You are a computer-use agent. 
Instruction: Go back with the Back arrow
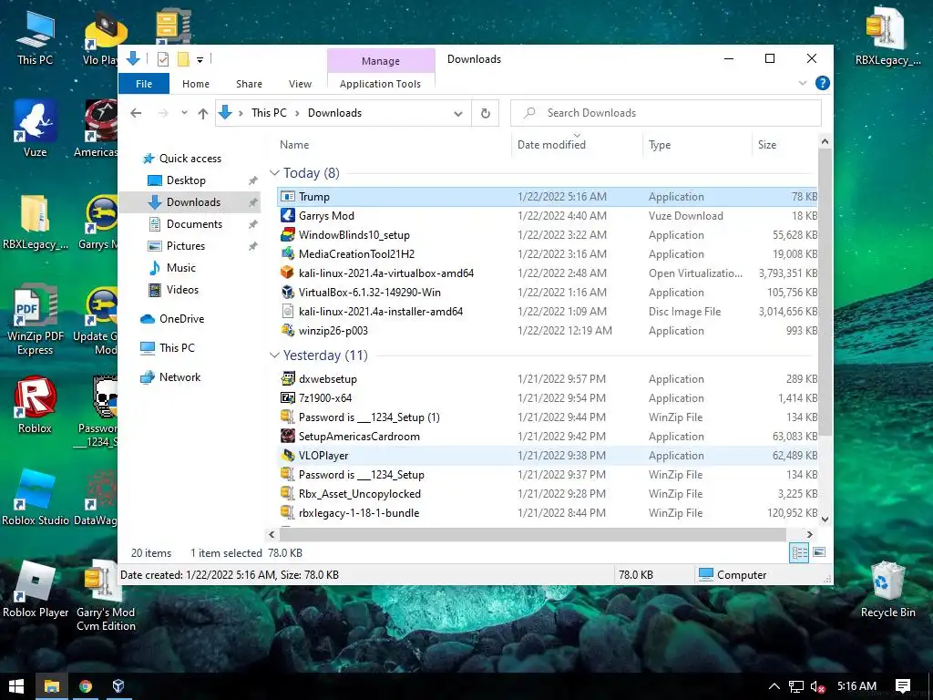137,112
